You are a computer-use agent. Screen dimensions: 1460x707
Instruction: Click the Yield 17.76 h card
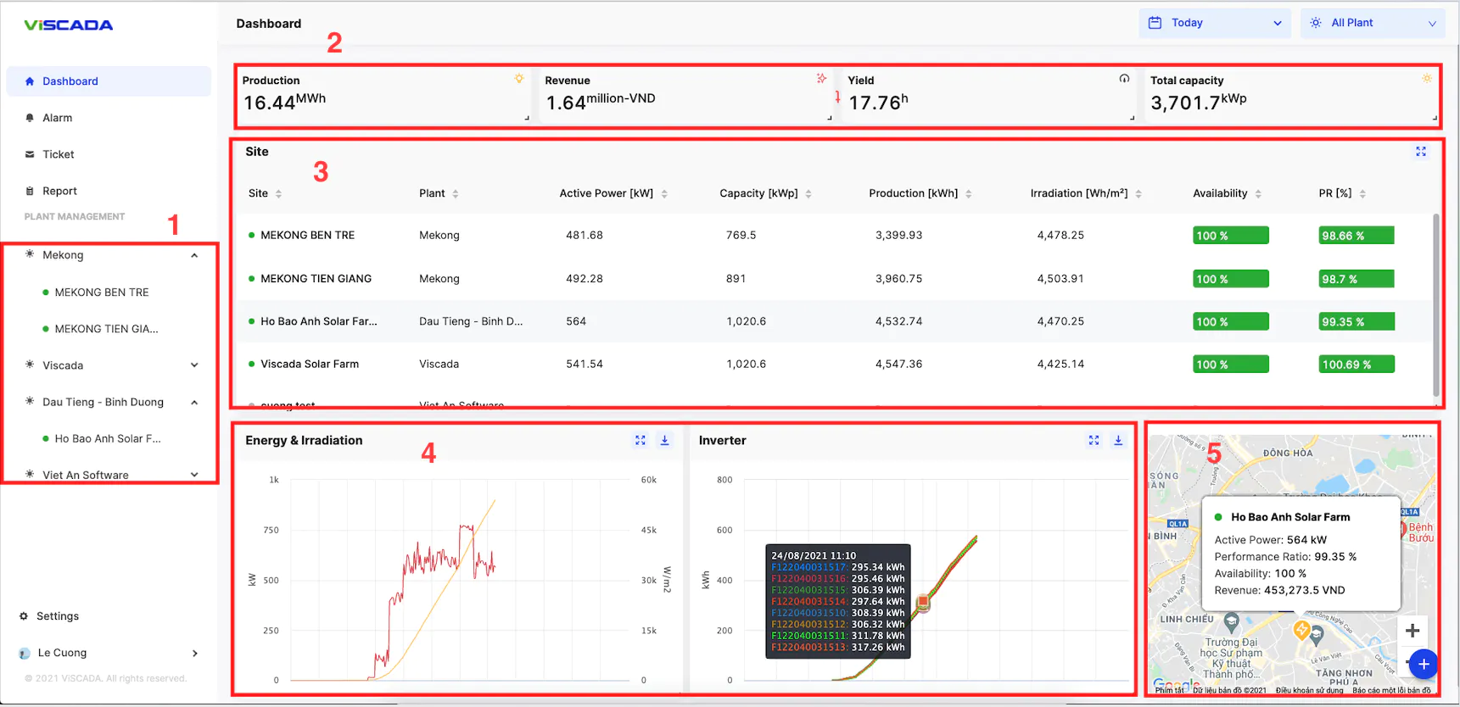[990, 95]
